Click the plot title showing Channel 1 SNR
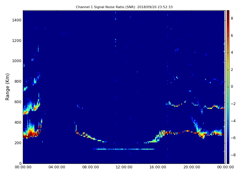 (124, 7)
